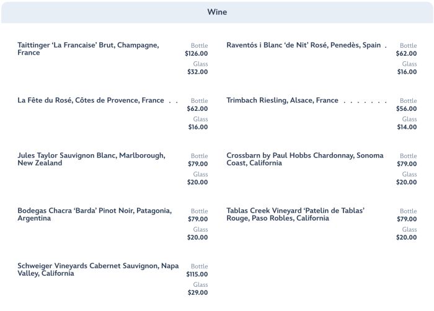Image resolution: width=434 pixels, height=311 pixels.
Task: Select the $32.00 Taittinger glass price
Action: pos(198,72)
